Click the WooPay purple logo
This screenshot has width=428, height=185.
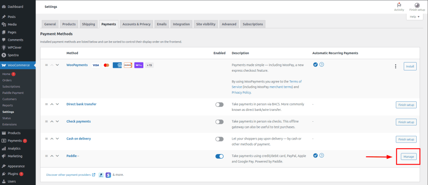139,65
